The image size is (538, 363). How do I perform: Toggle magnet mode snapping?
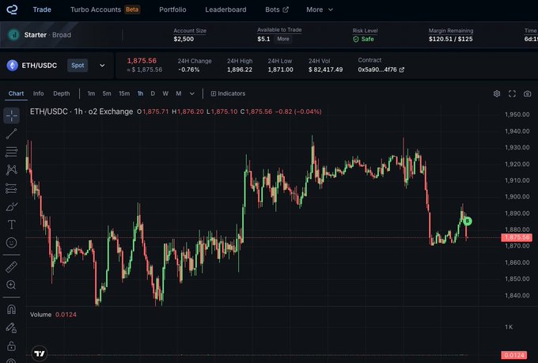tap(11, 309)
